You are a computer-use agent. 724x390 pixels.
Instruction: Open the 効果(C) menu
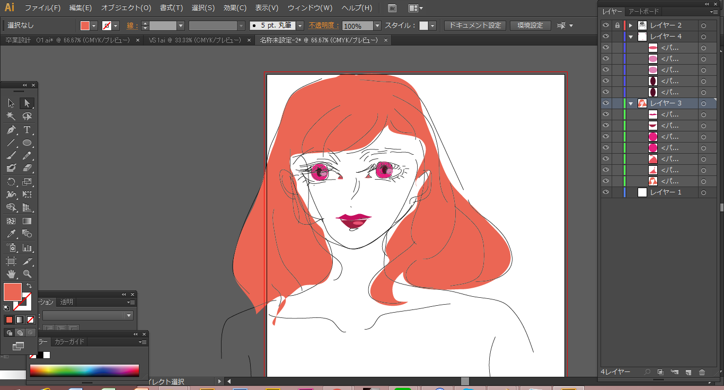point(235,8)
